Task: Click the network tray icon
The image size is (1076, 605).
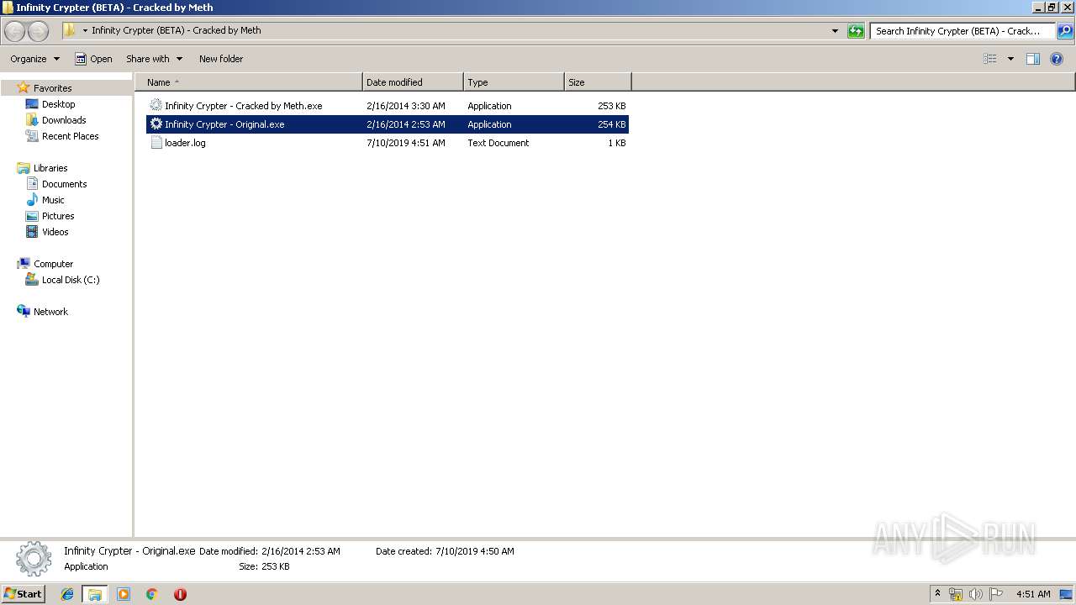Action: pos(956,594)
